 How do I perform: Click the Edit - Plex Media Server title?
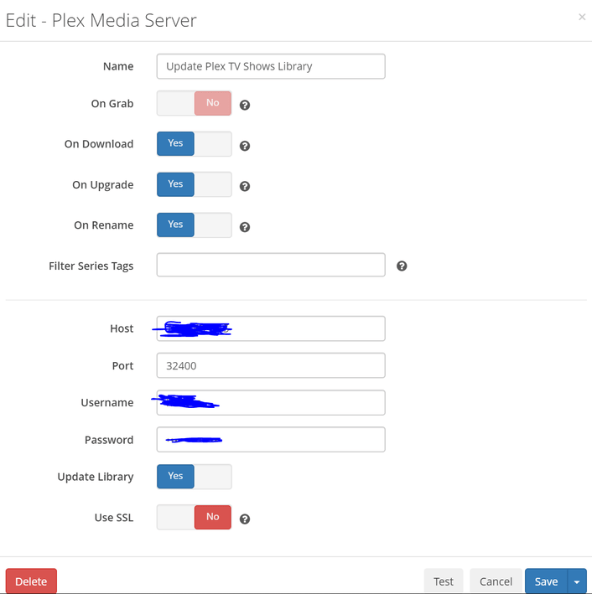[101, 20]
